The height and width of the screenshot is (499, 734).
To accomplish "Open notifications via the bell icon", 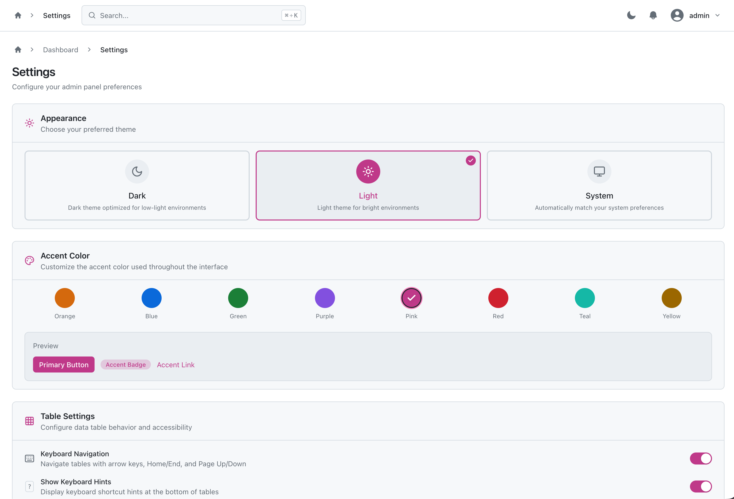I will [653, 15].
